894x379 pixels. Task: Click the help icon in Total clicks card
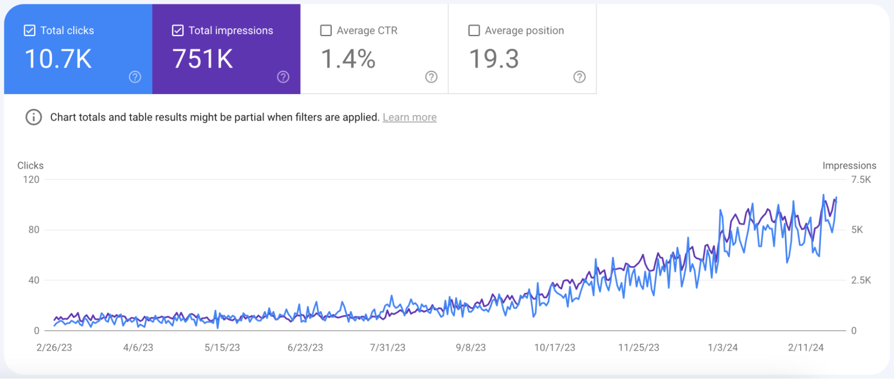[x=135, y=77]
